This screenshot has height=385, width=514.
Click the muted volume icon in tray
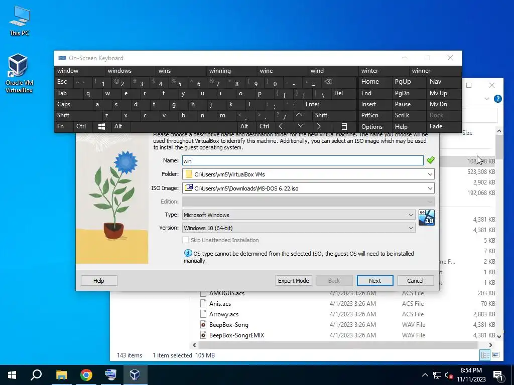point(449,375)
